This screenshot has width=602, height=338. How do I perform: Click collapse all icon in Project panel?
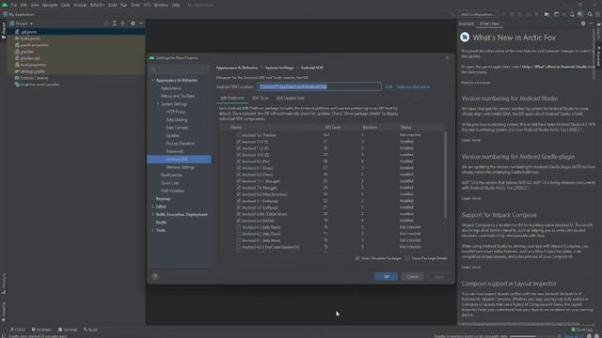pyautogui.click(x=123, y=23)
